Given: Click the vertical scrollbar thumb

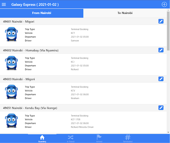Looking at the screenshot, I should click(168, 31).
